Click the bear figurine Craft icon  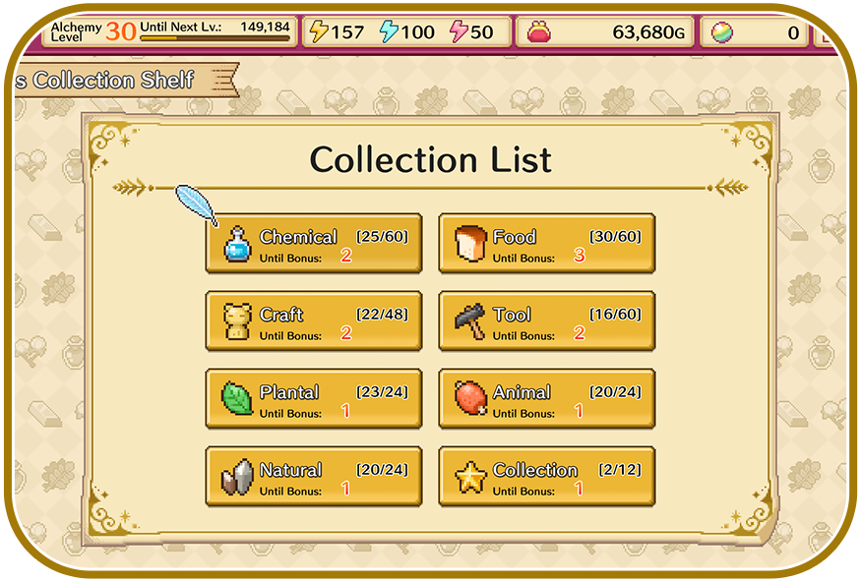[237, 321]
